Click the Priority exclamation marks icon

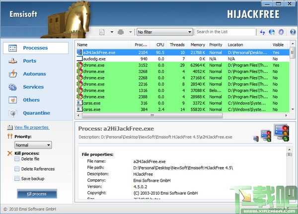[x=10, y=136]
